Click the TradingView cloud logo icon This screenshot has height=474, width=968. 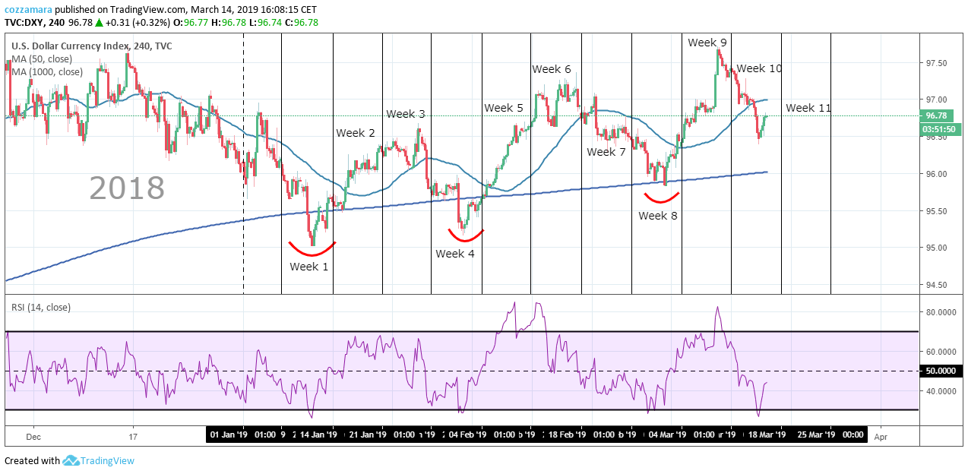(71, 460)
